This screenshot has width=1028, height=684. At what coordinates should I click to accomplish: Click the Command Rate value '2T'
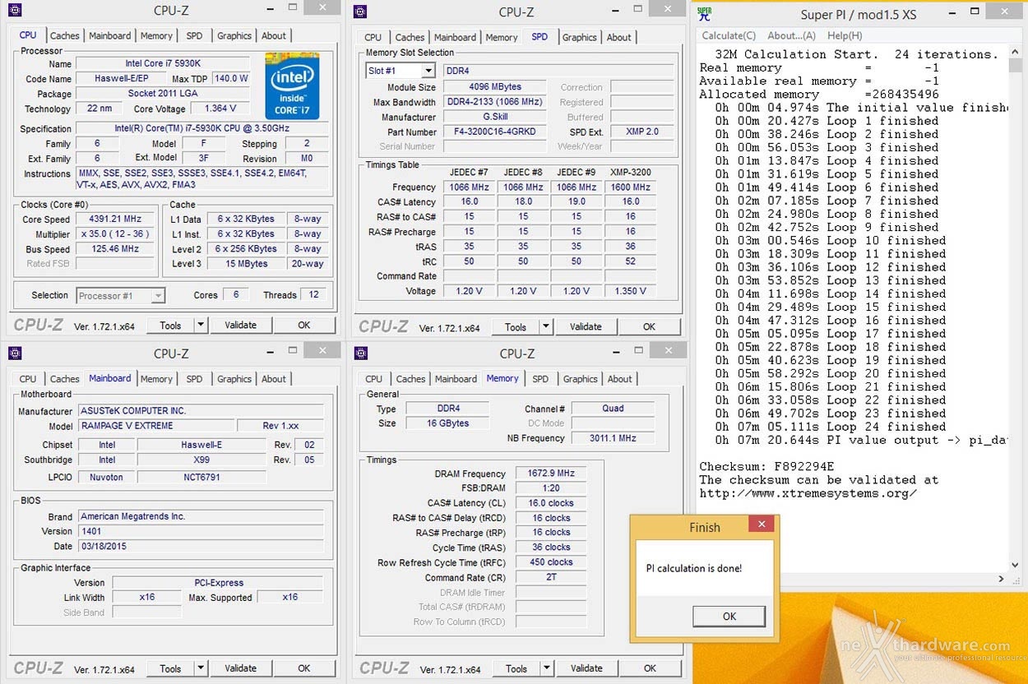[x=551, y=577]
